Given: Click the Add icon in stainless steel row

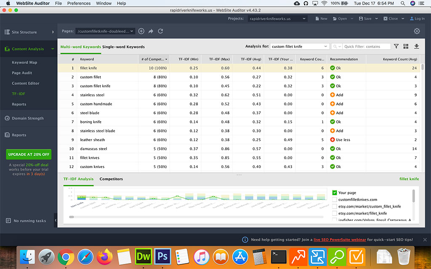Looking at the screenshot, I should (333, 95).
